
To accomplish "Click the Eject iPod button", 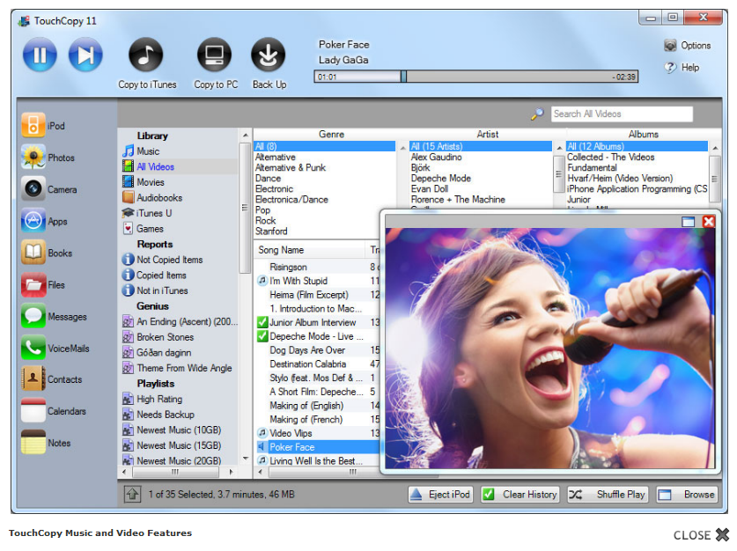I will (441, 495).
